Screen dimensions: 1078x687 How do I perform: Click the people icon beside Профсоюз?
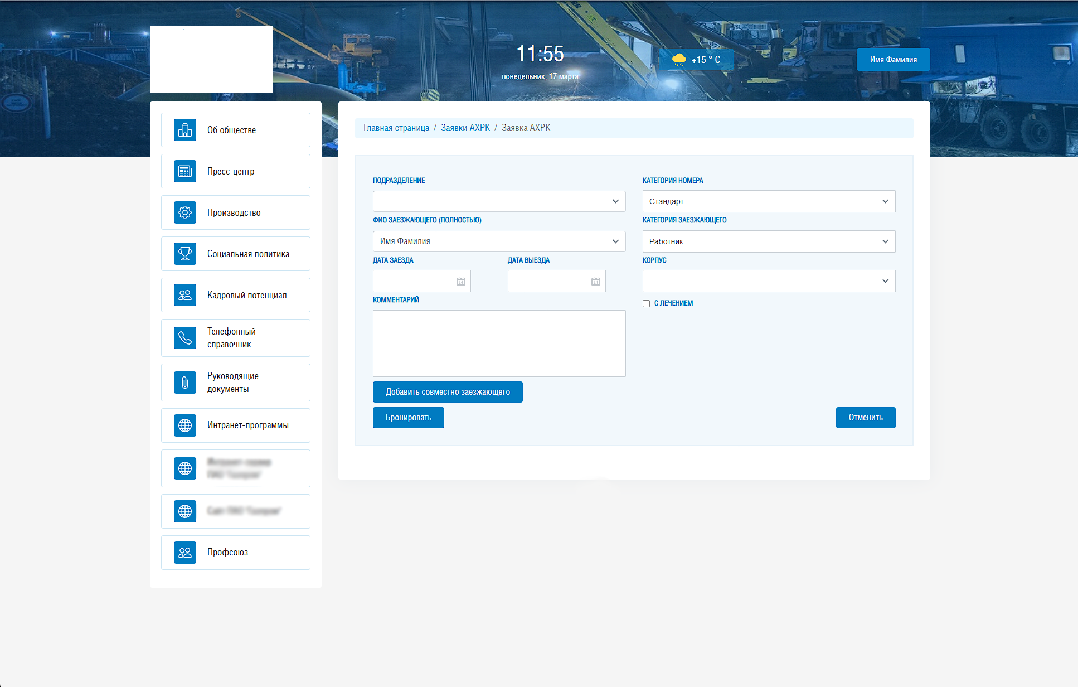click(184, 553)
